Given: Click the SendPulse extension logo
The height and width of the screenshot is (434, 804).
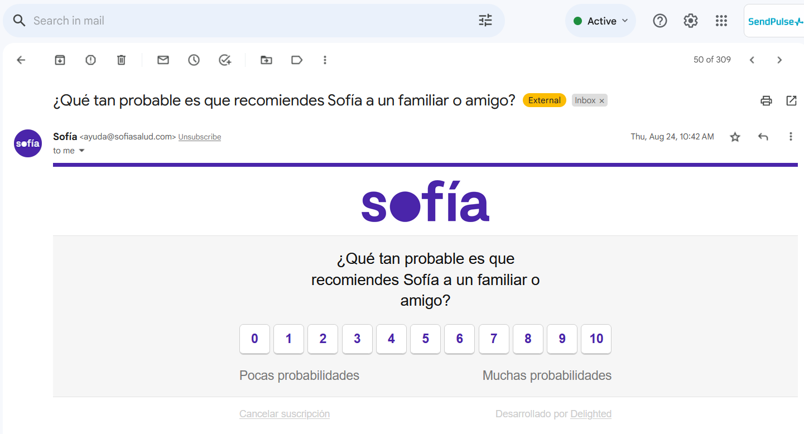Looking at the screenshot, I should (775, 21).
